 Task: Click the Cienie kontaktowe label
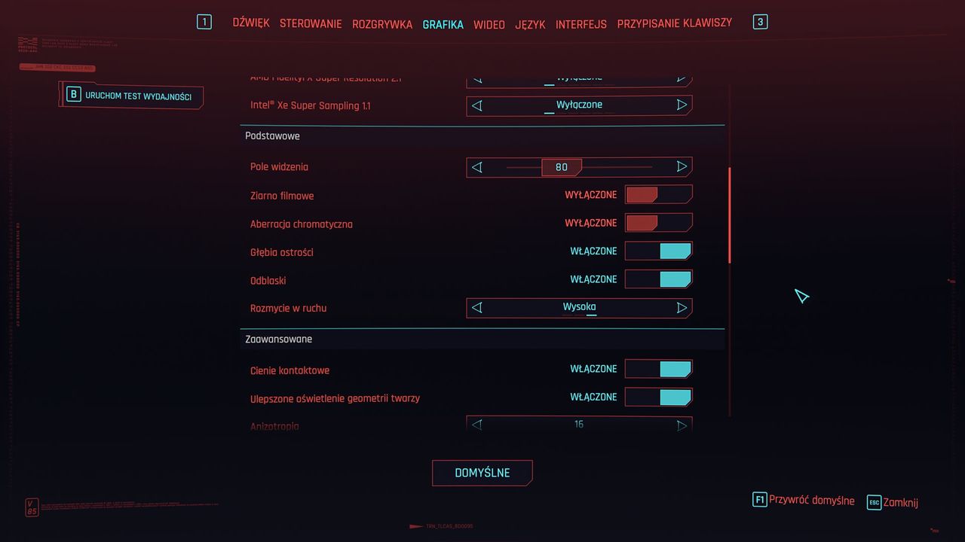(289, 370)
